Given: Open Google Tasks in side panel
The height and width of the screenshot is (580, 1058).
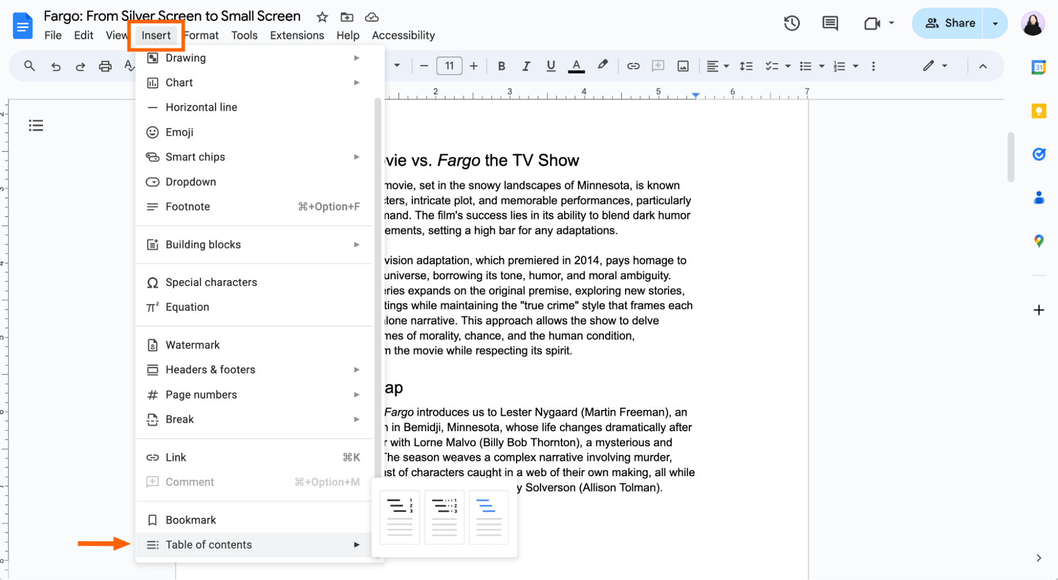Looking at the screenshot, I should click(1039, 154).
